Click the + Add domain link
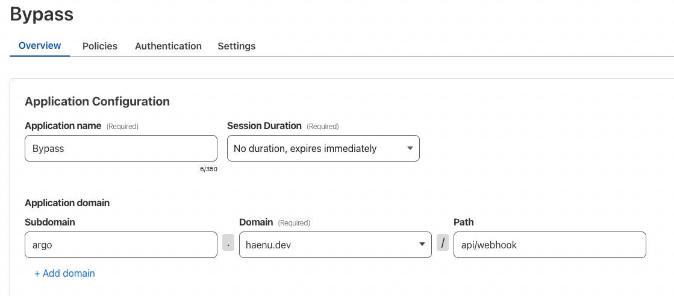 [64, 273]
